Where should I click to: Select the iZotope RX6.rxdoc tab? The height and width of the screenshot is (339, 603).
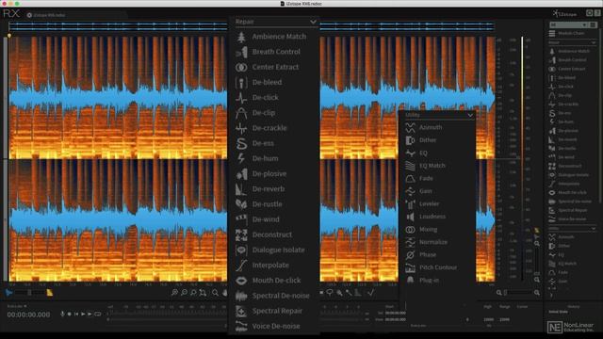(49, 15)
